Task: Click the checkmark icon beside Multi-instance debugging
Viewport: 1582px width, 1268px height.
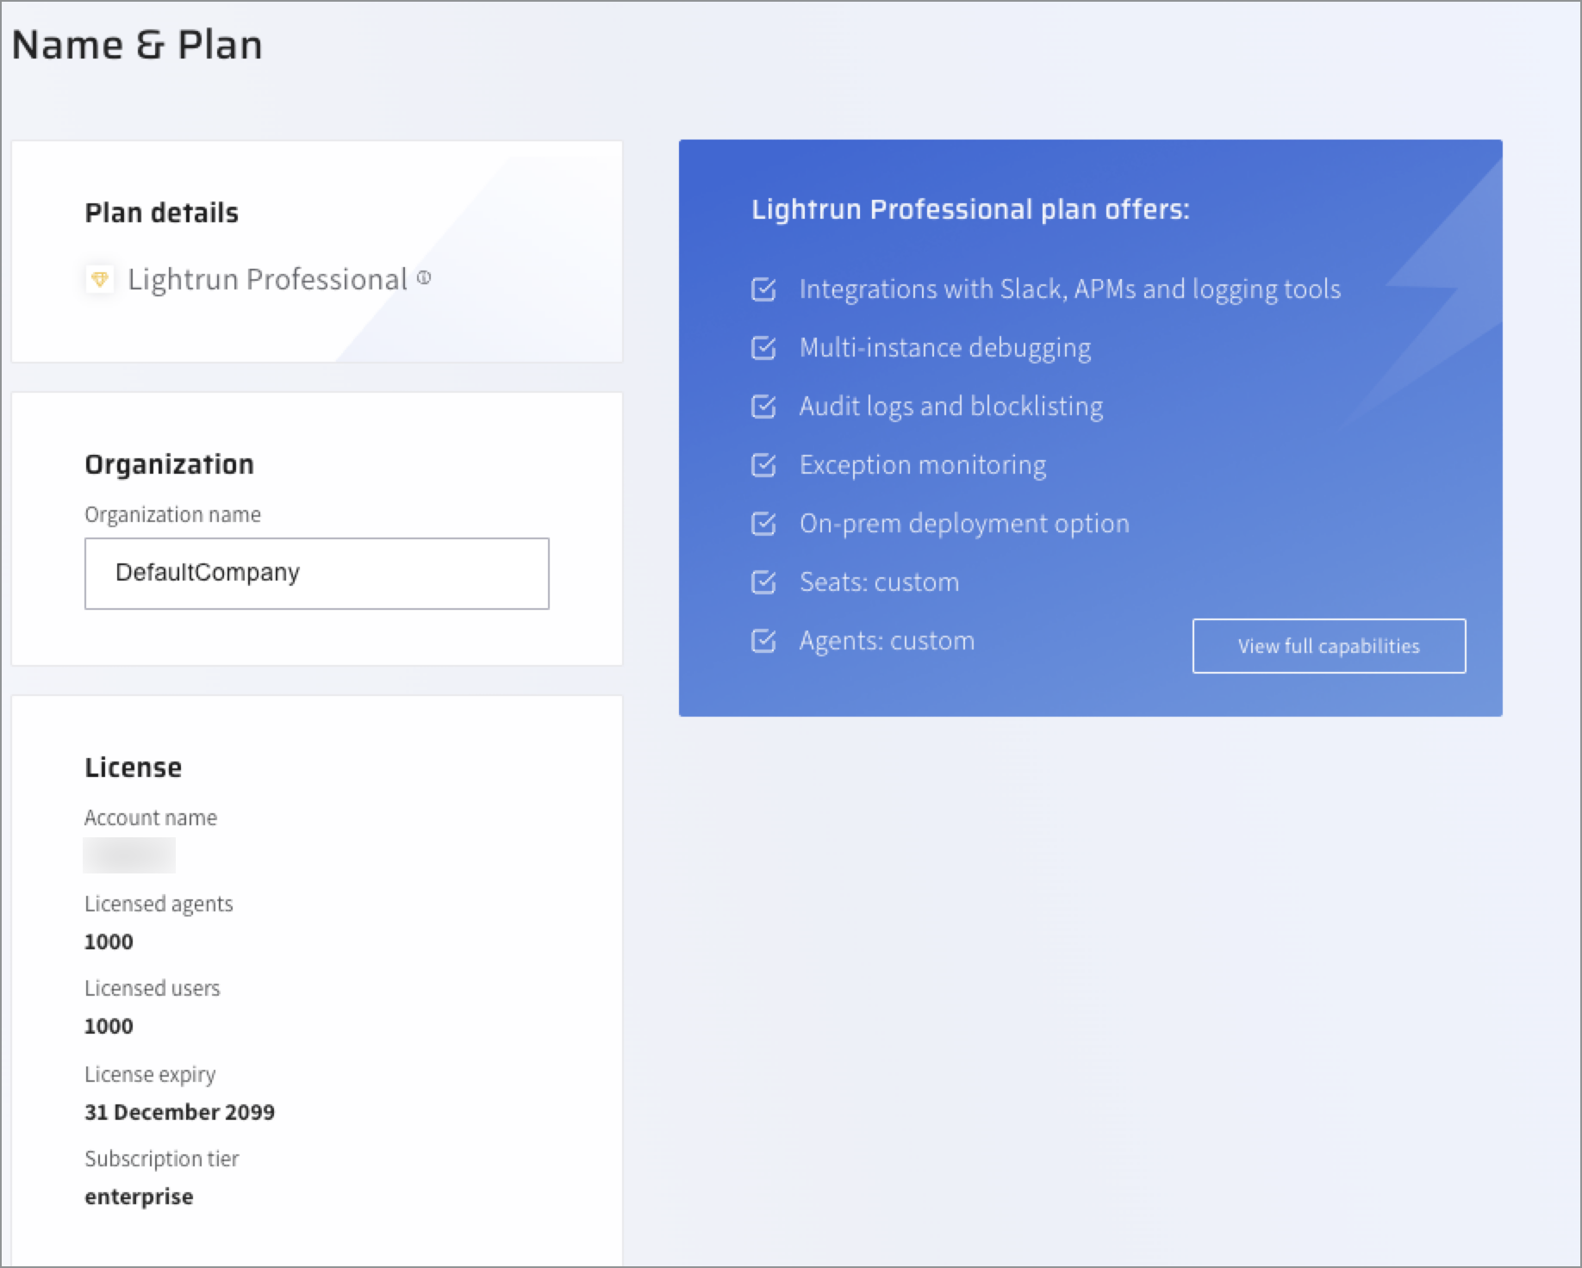Action: pos(763,348)
